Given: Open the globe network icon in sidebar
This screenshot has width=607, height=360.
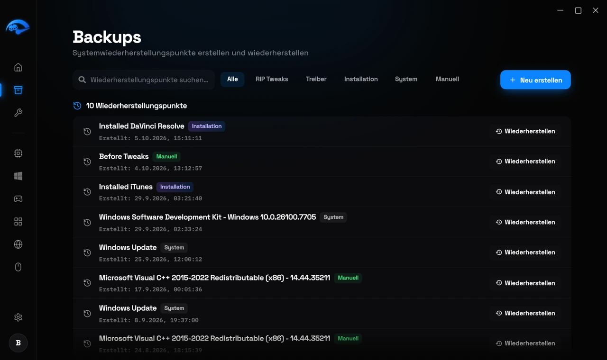Looking at the screenshot, I should (18, 244).
